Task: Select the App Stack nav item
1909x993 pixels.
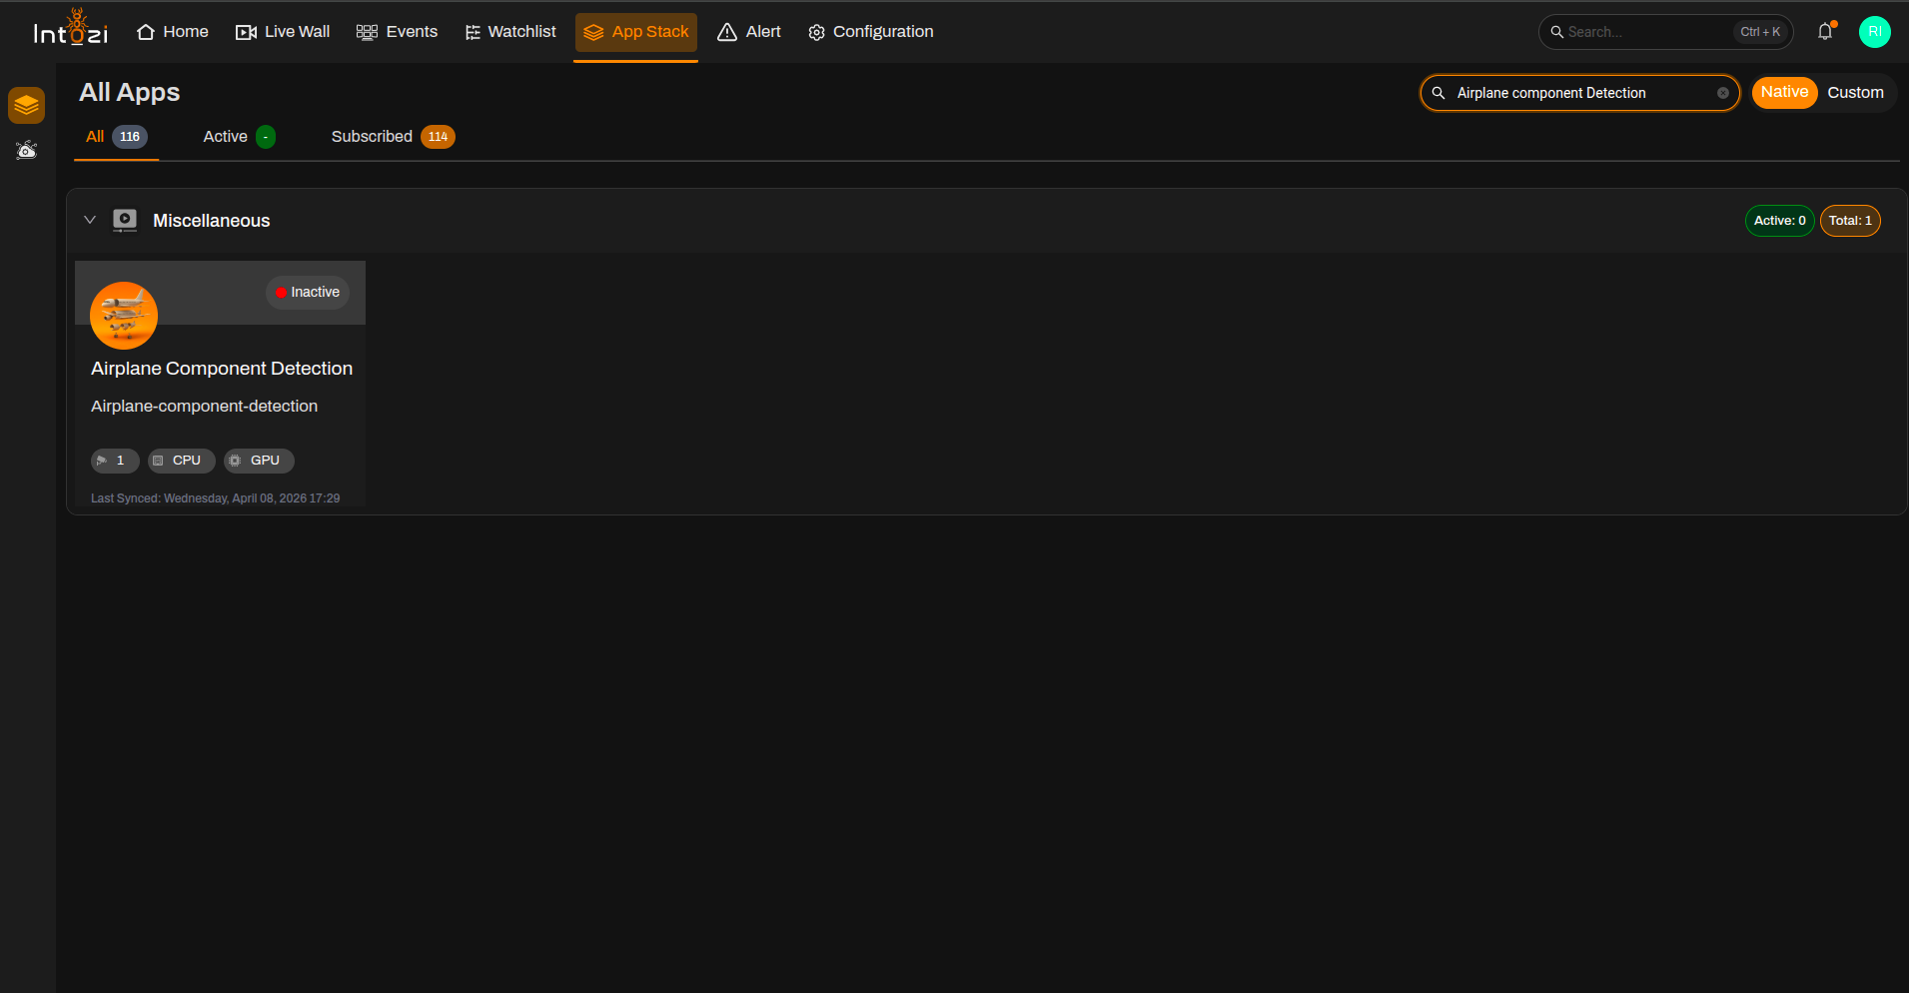Action: [636, 32]
